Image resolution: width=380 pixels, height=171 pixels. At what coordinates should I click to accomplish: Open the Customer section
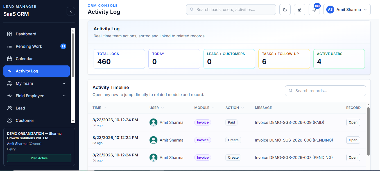point(37,120)
